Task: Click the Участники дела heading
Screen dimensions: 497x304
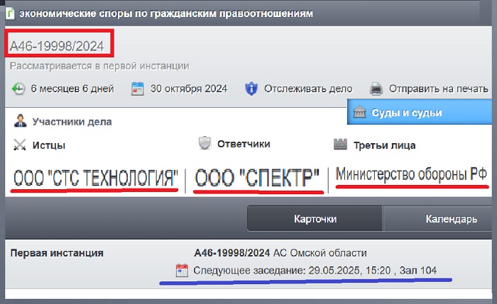Action: point(72,122)
